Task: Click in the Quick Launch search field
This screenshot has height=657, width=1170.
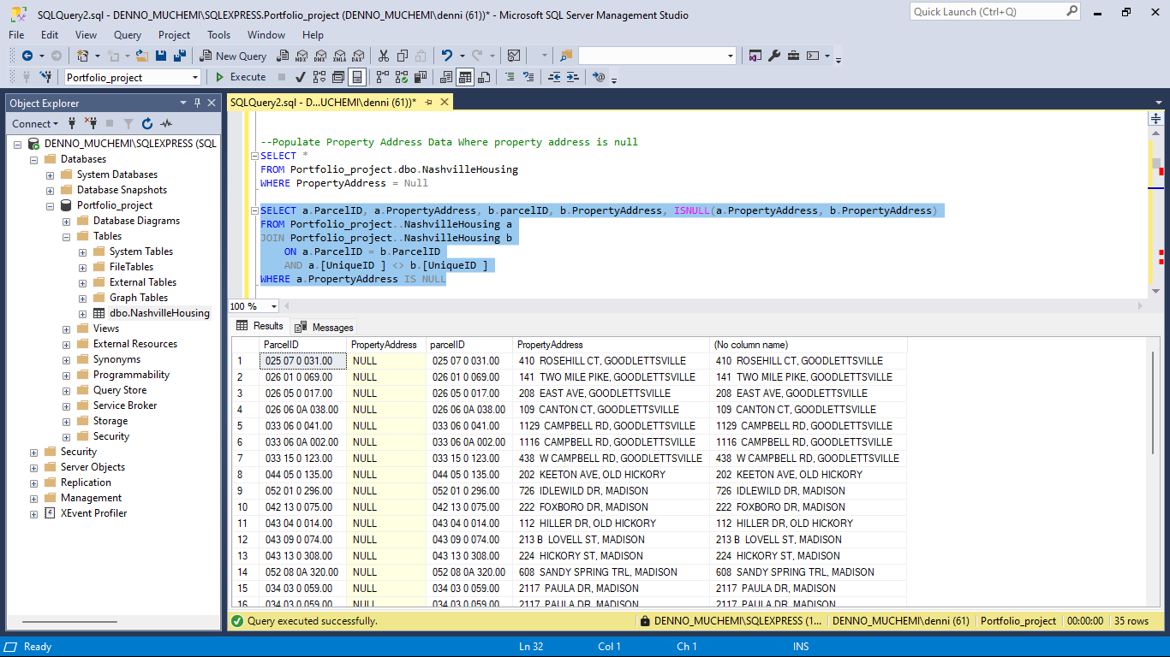Action: click(988, 11)
